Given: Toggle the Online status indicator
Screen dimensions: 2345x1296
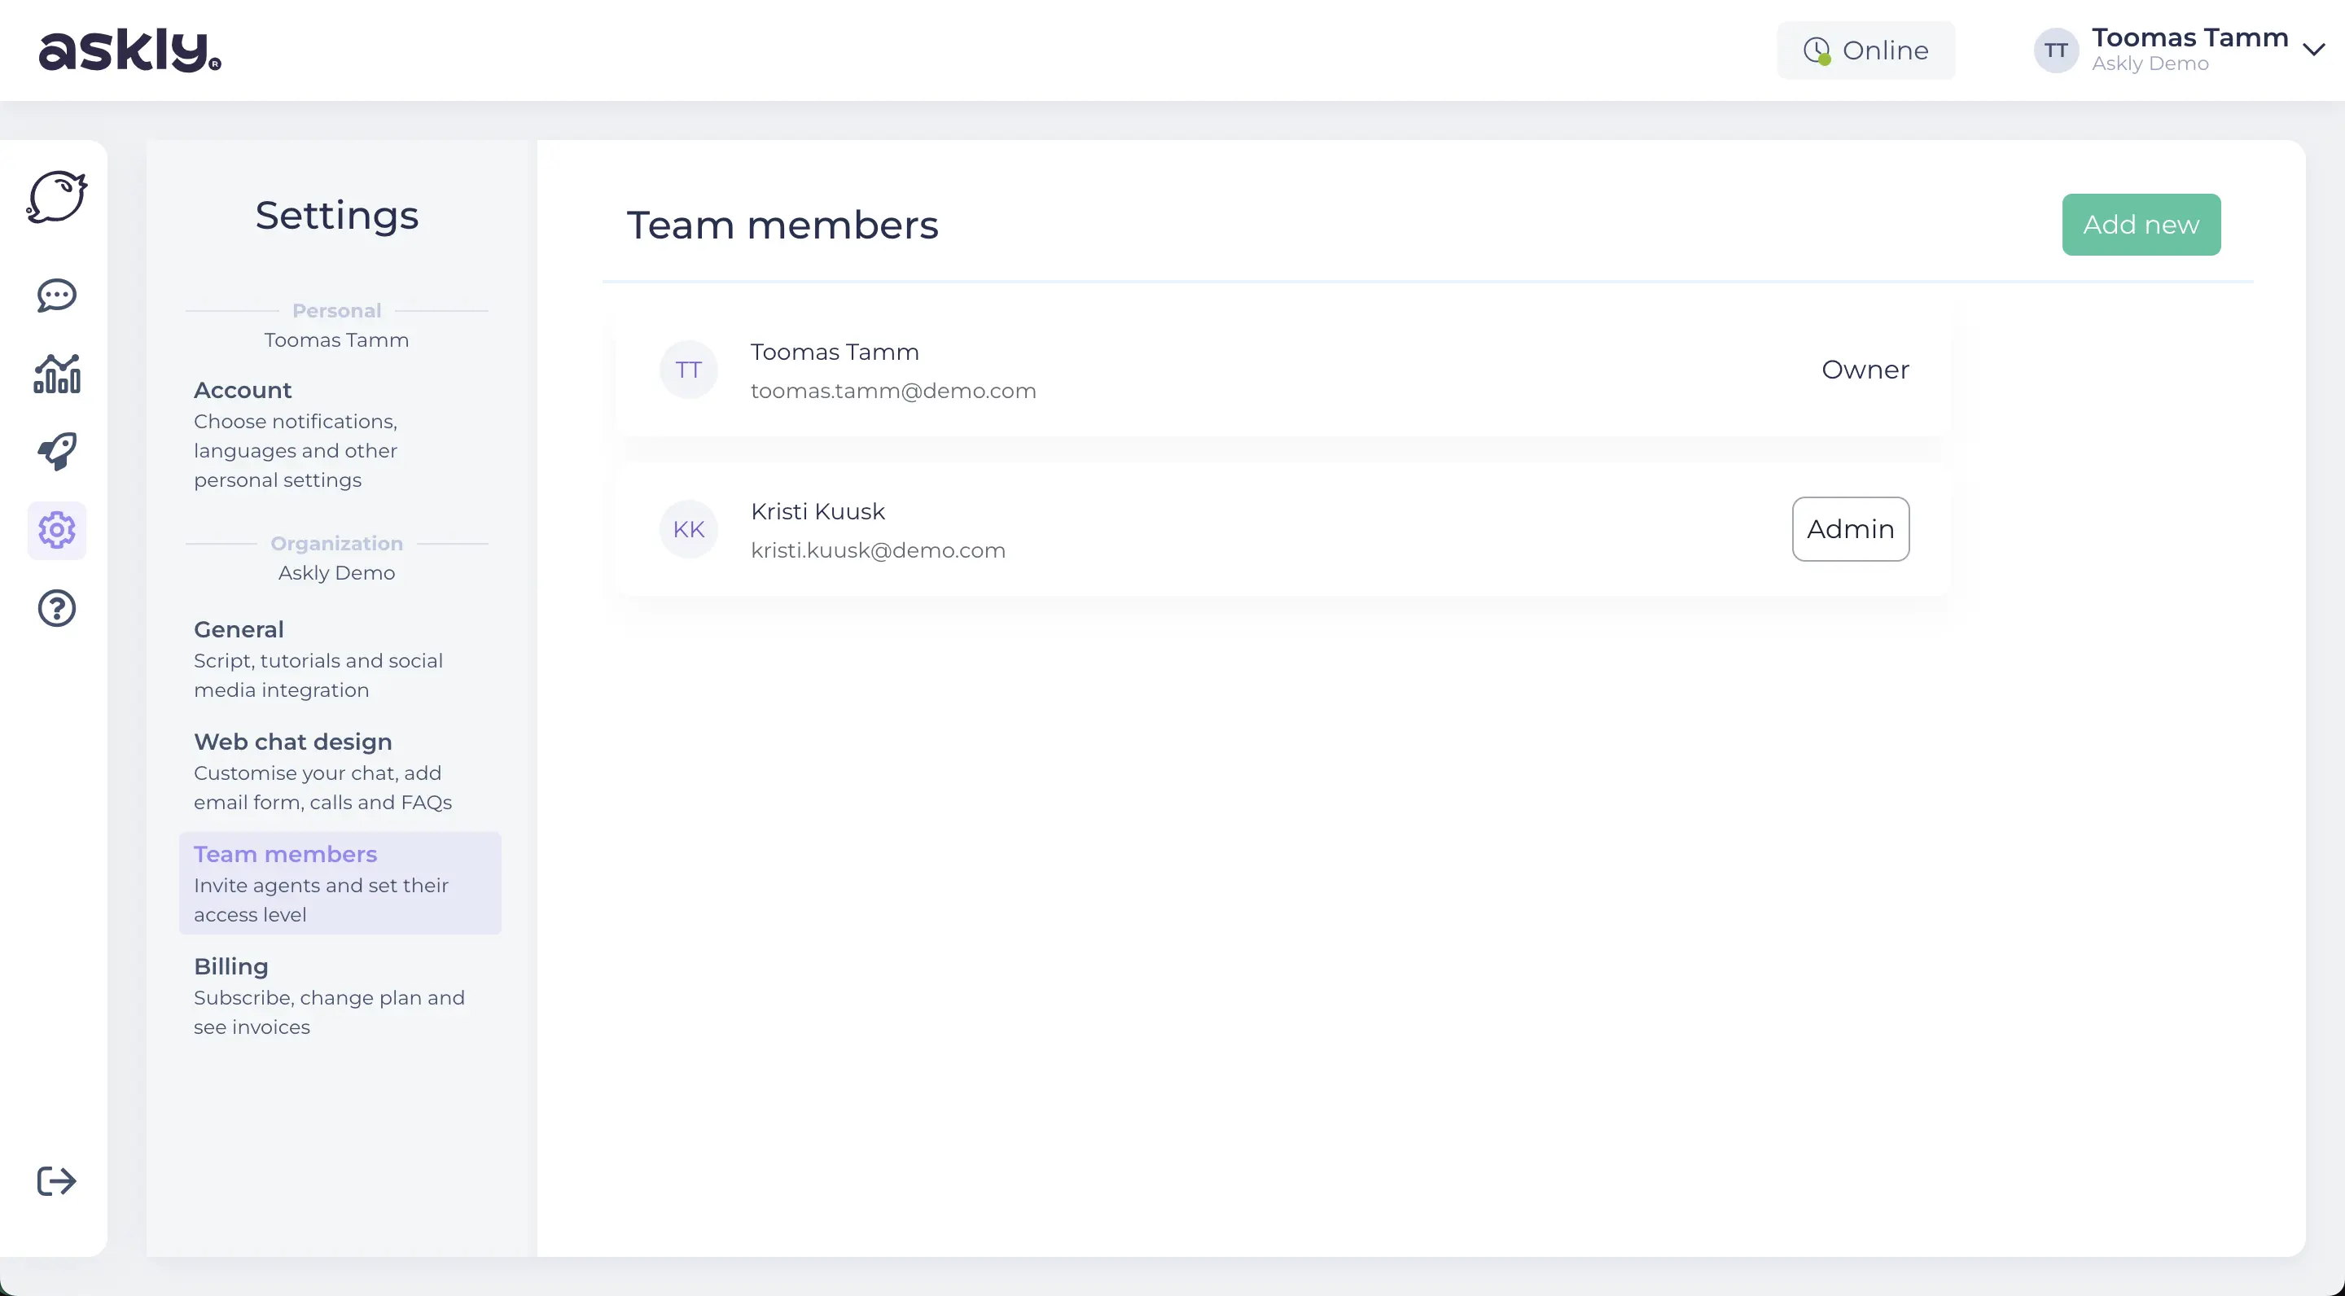Looking at the screenshot, I should click(1865, 50).
